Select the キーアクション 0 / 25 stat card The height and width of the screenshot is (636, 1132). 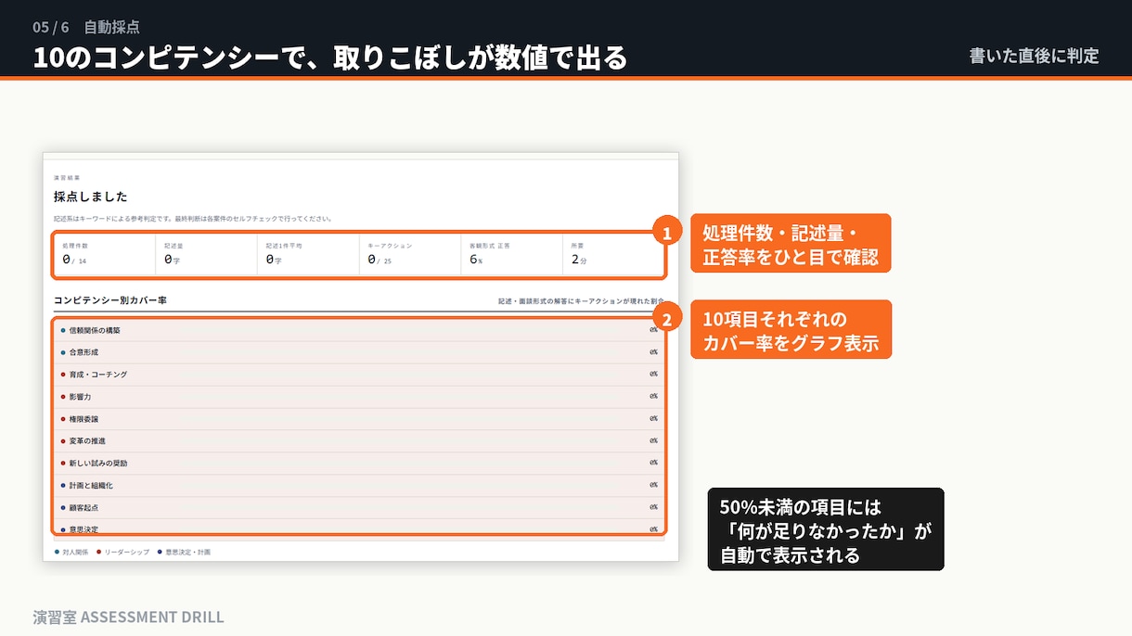tap(410, 255)
